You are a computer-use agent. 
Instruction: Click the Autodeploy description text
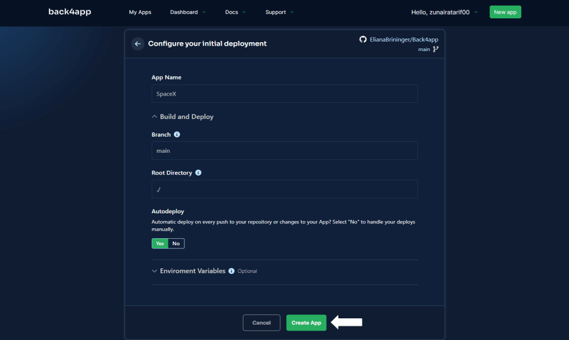pyautogui.click(x=283, y=226)
